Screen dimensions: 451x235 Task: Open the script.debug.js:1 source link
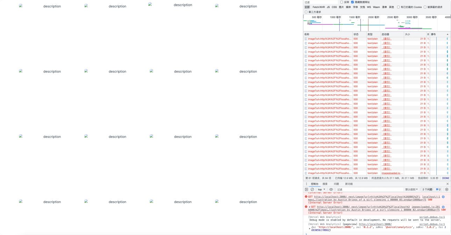tap(432, 217)
